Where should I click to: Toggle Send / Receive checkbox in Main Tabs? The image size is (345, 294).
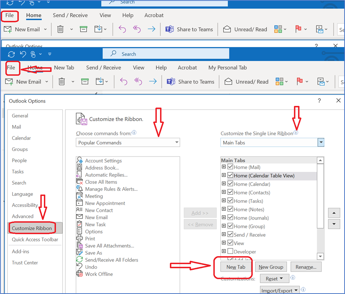[x=230, y=234]
